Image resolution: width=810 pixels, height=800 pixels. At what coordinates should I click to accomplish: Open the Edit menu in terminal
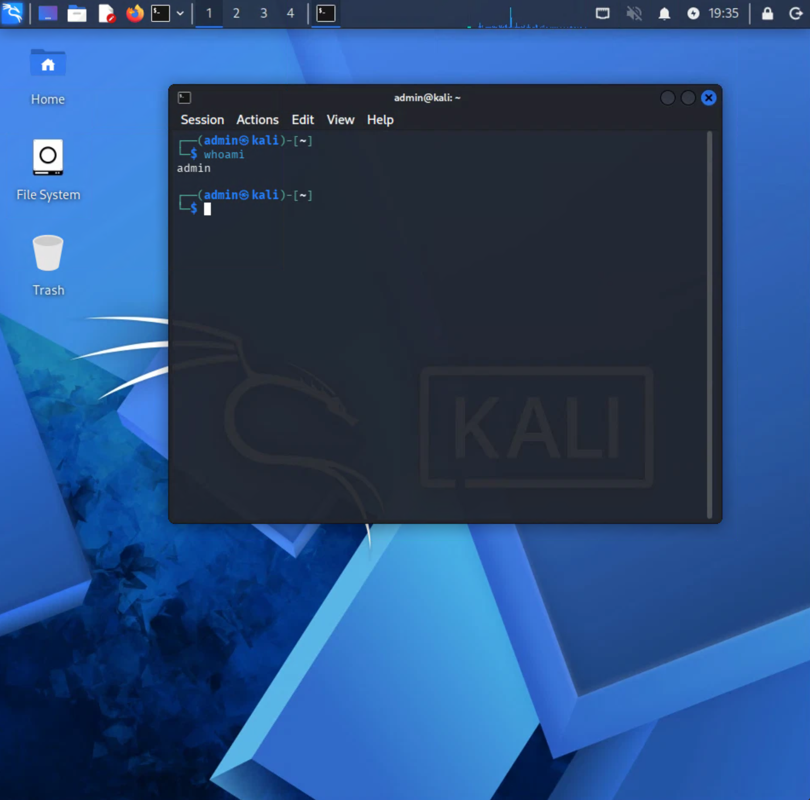click(303, 120)
